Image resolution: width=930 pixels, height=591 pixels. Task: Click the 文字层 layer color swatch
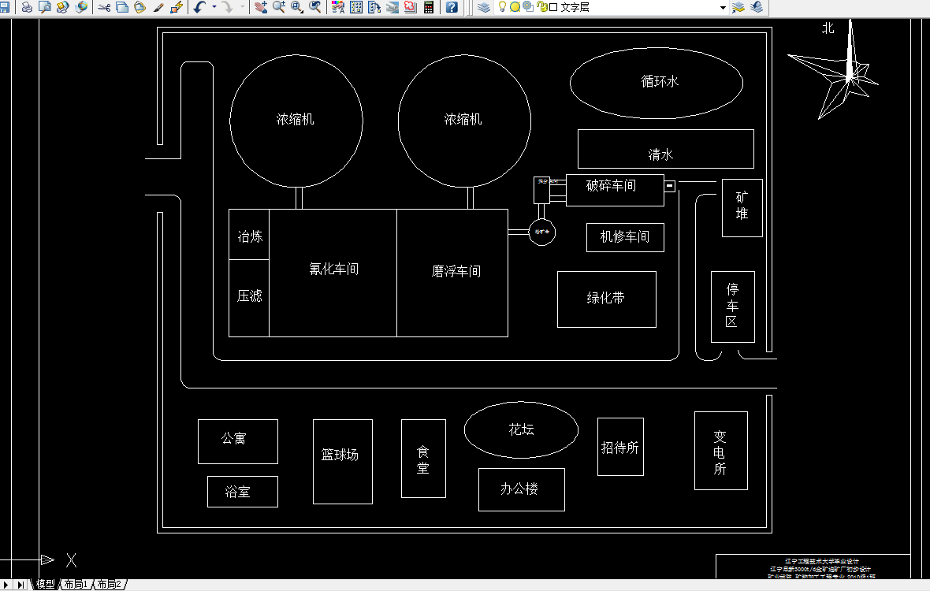[x=552, y=8]
